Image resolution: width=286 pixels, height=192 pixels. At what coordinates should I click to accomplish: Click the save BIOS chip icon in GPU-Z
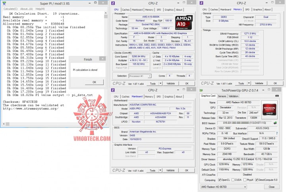point(275,123)
